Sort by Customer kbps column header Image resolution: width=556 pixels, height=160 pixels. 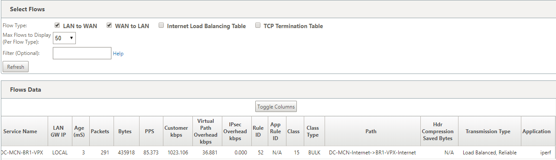point(176,131)
